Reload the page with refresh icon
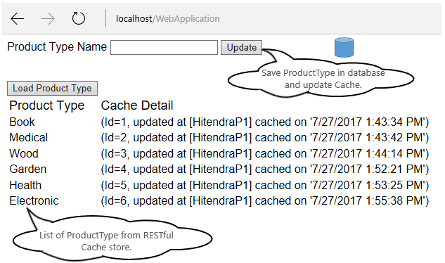Screen dimensions: 445x263 pyautogui.click(x=78, y=18)
